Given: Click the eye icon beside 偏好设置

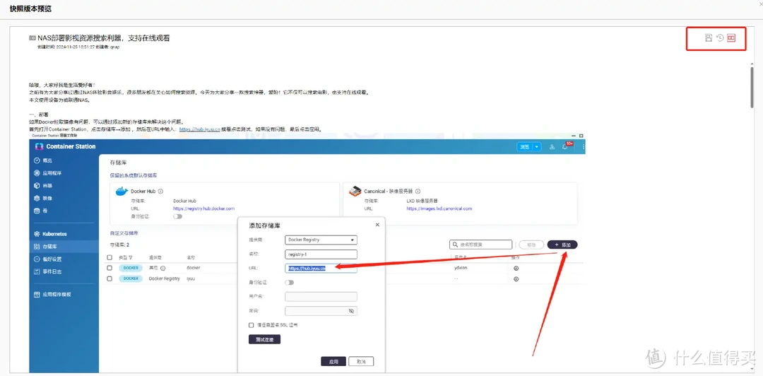Looking at the screenshot, I should click(37, 259).
